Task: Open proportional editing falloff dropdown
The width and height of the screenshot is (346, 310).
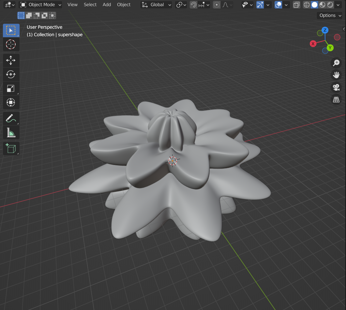Action: click(227, 5)
